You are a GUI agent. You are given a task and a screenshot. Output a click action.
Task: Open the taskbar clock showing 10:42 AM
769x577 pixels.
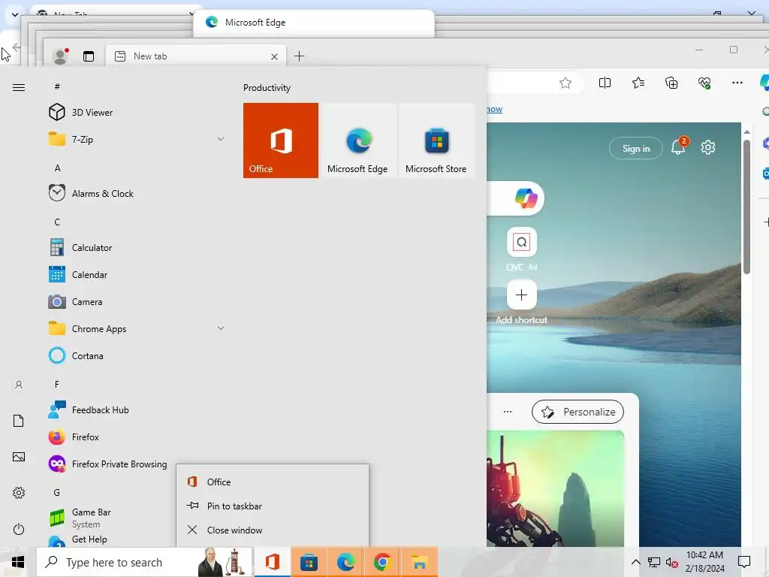tap(704, 562)
